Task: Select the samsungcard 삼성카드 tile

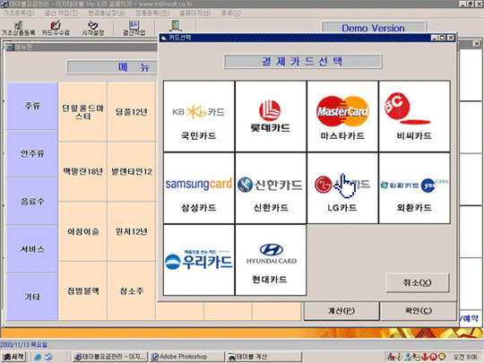Action: click(x=199, y=188)
